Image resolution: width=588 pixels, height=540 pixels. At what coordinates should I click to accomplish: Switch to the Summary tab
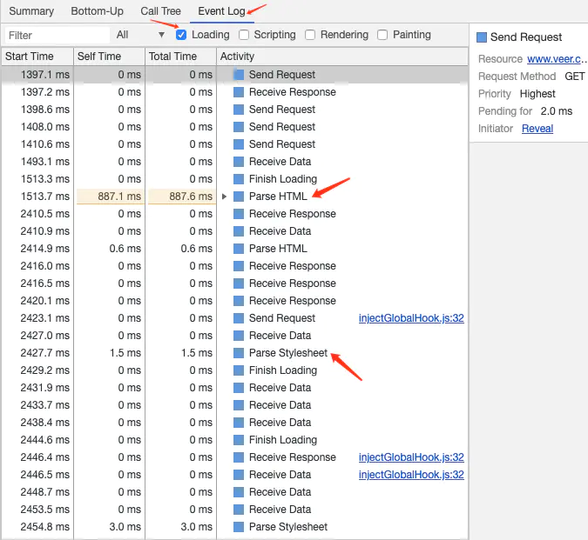click(31, 11)
